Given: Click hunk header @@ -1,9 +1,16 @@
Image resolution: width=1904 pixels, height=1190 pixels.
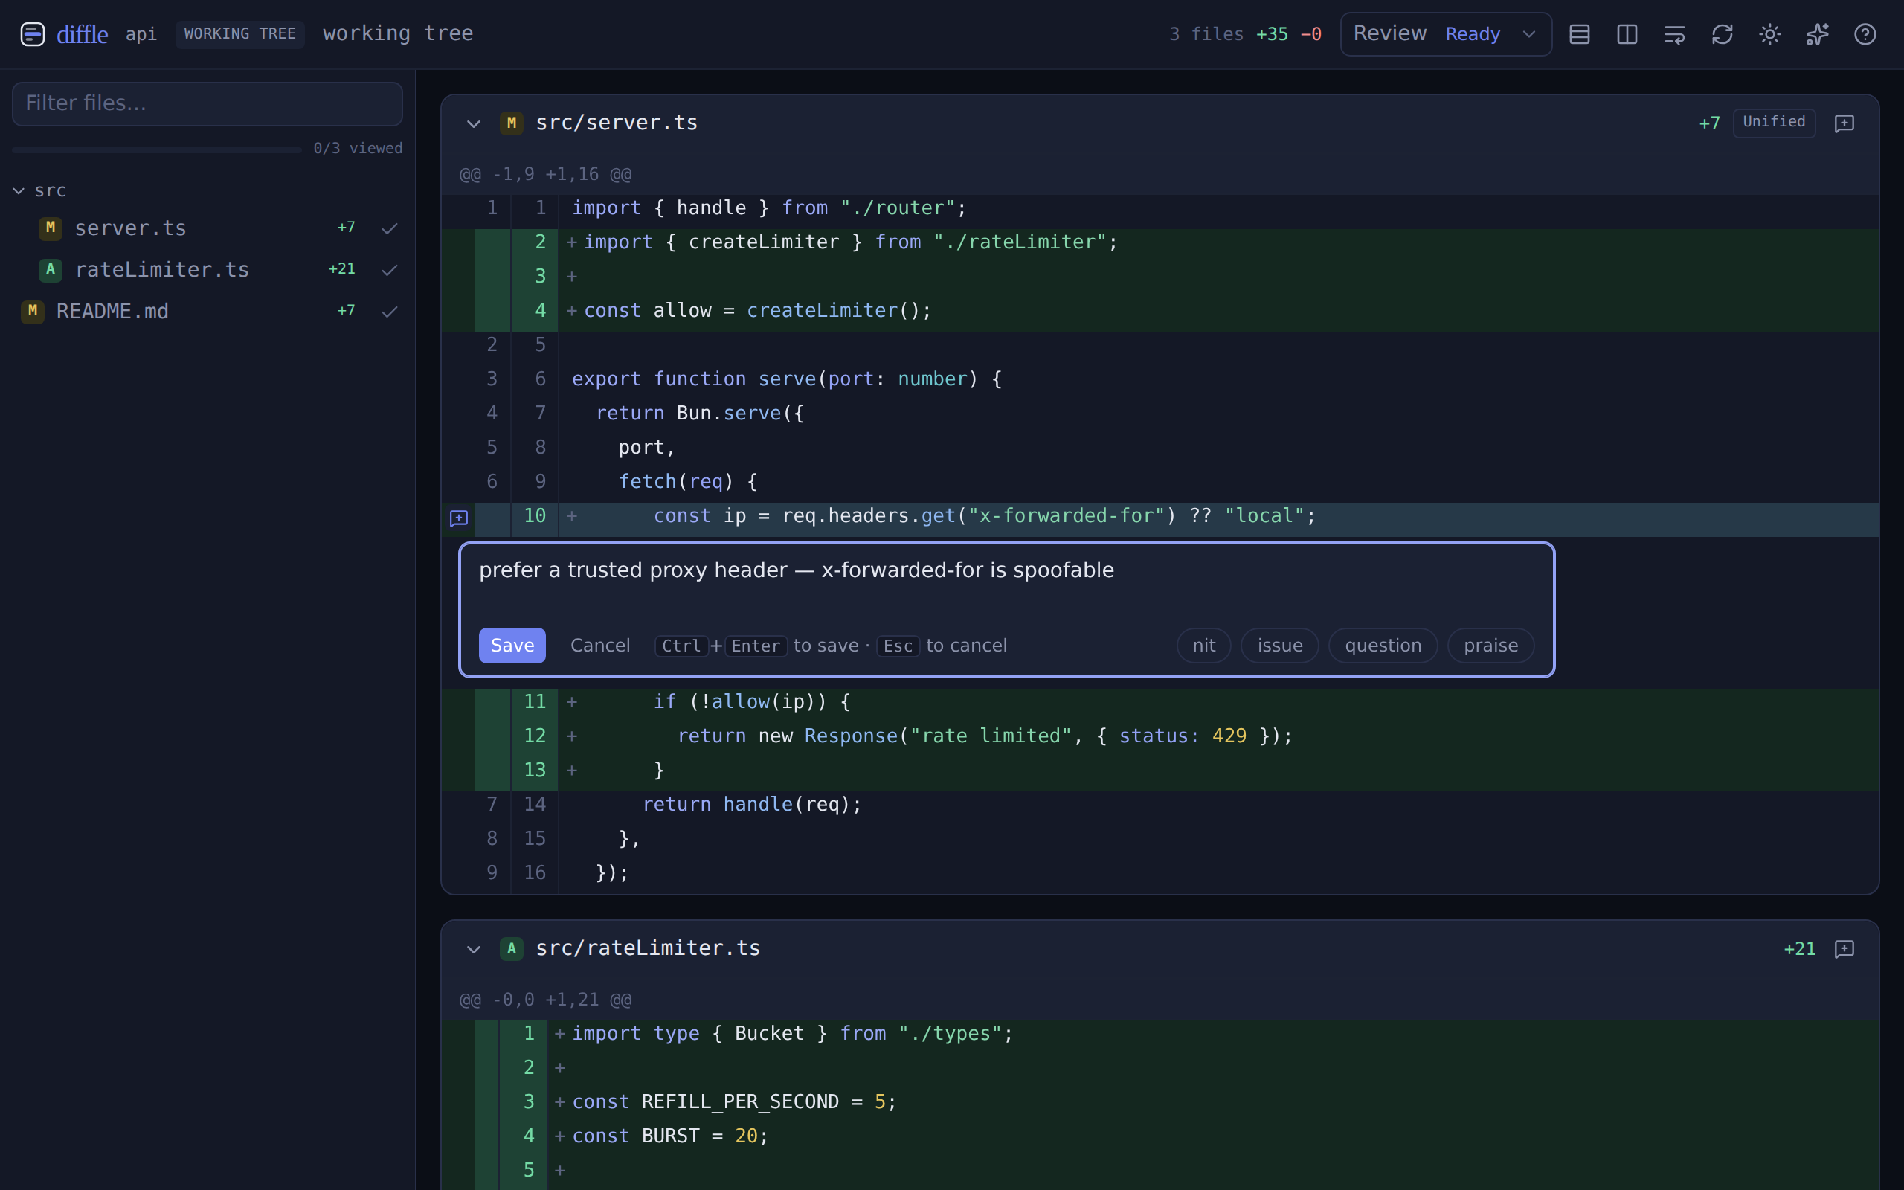Looking at the screenshot, I should [x=545, y=174].
